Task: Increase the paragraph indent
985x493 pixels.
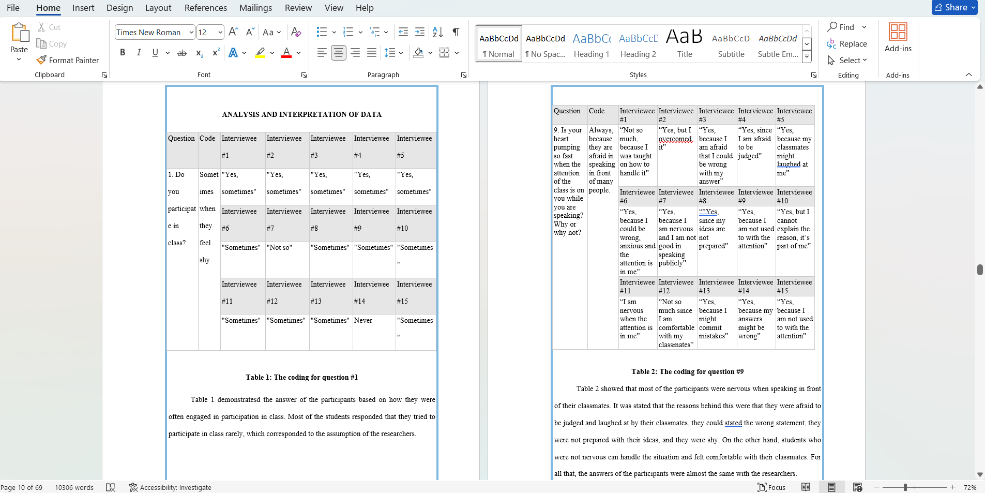Action: tap(420, 32)
